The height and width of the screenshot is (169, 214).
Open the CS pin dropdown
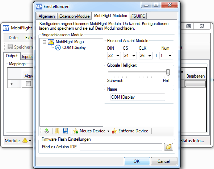[x=134, y=55]
